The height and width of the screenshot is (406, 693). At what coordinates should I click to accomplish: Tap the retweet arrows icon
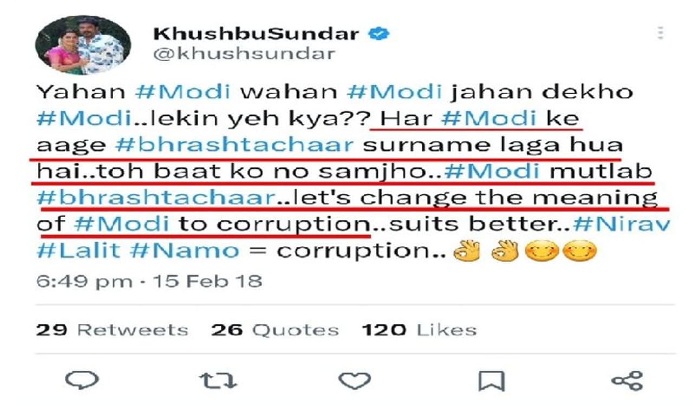click(x=218, y=381)
